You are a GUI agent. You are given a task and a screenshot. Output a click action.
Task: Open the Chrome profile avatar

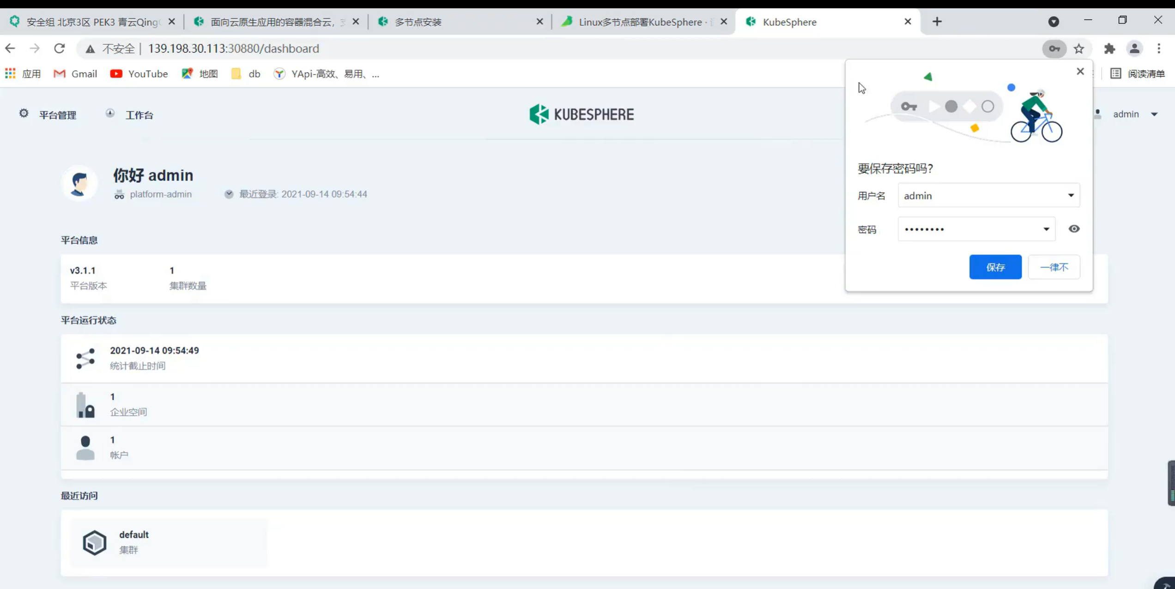(x=1134, y=48)
